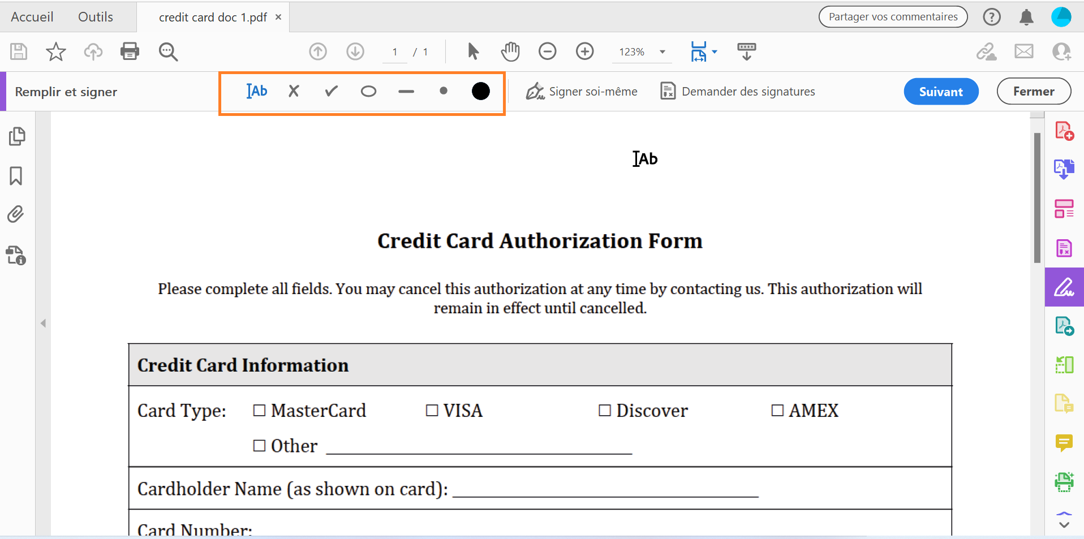Open the create PDF tool in sidebar
This screenshot has height=539, width=1084.
tap(1064, 131)
